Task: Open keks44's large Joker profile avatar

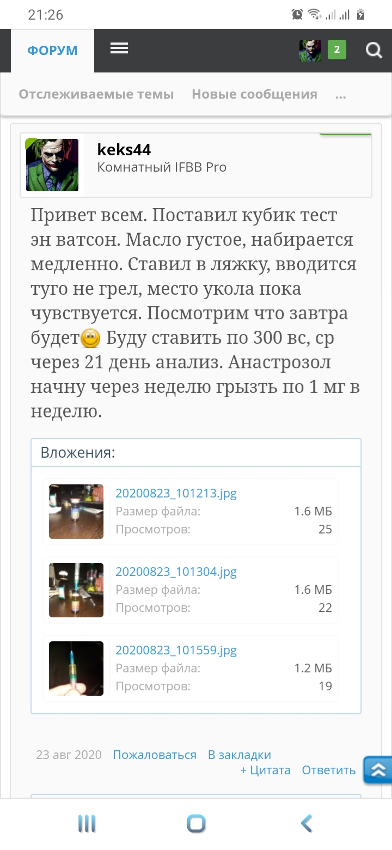Action: [52, 165]
